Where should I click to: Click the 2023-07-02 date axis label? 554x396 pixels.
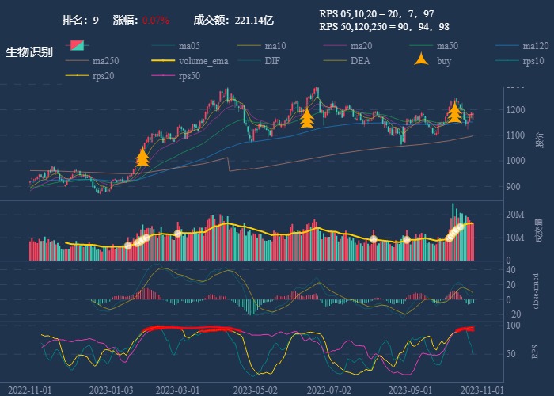click(328, 390)
